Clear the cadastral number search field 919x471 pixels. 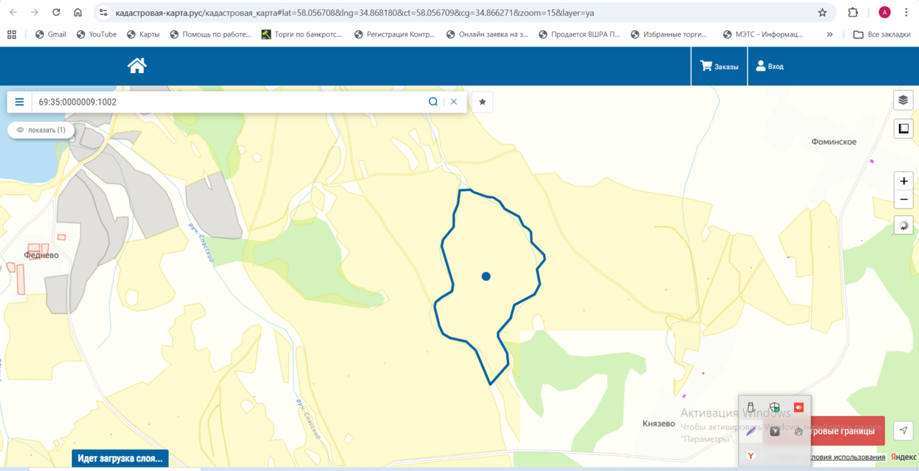click(x=454, y=102)
